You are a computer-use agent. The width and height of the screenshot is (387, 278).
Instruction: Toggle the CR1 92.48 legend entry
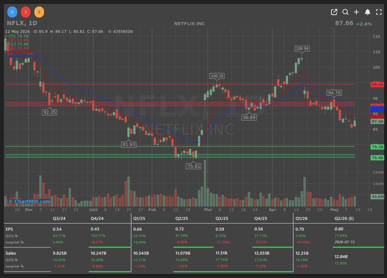tap(18, 40)
